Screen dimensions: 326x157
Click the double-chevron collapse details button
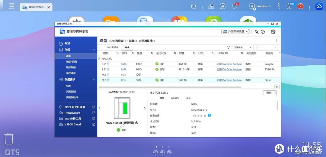(x=277, y=87)
